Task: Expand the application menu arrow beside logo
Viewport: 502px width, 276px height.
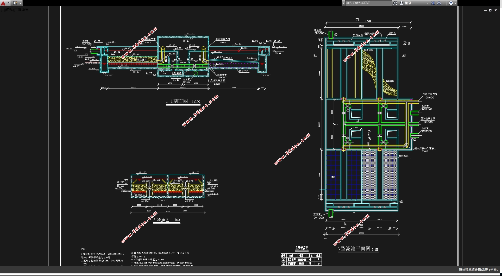Action: [9, 3]
